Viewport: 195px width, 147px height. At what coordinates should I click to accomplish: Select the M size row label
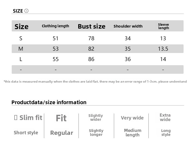(x=21, y=49)
